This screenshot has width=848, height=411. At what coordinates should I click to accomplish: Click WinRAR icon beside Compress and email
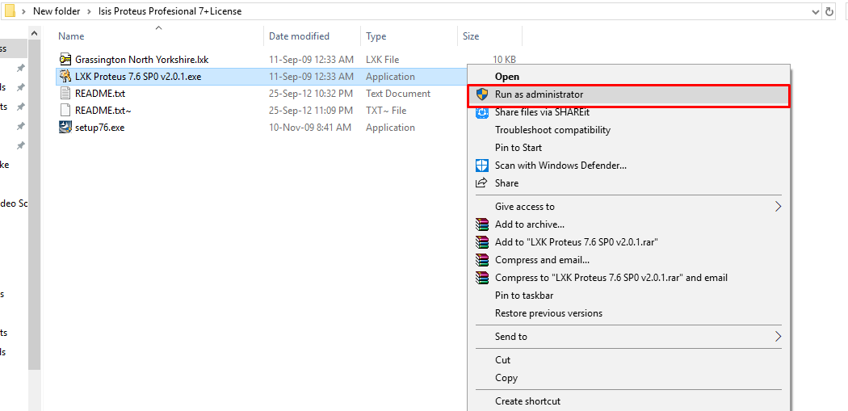click(481, 259)
